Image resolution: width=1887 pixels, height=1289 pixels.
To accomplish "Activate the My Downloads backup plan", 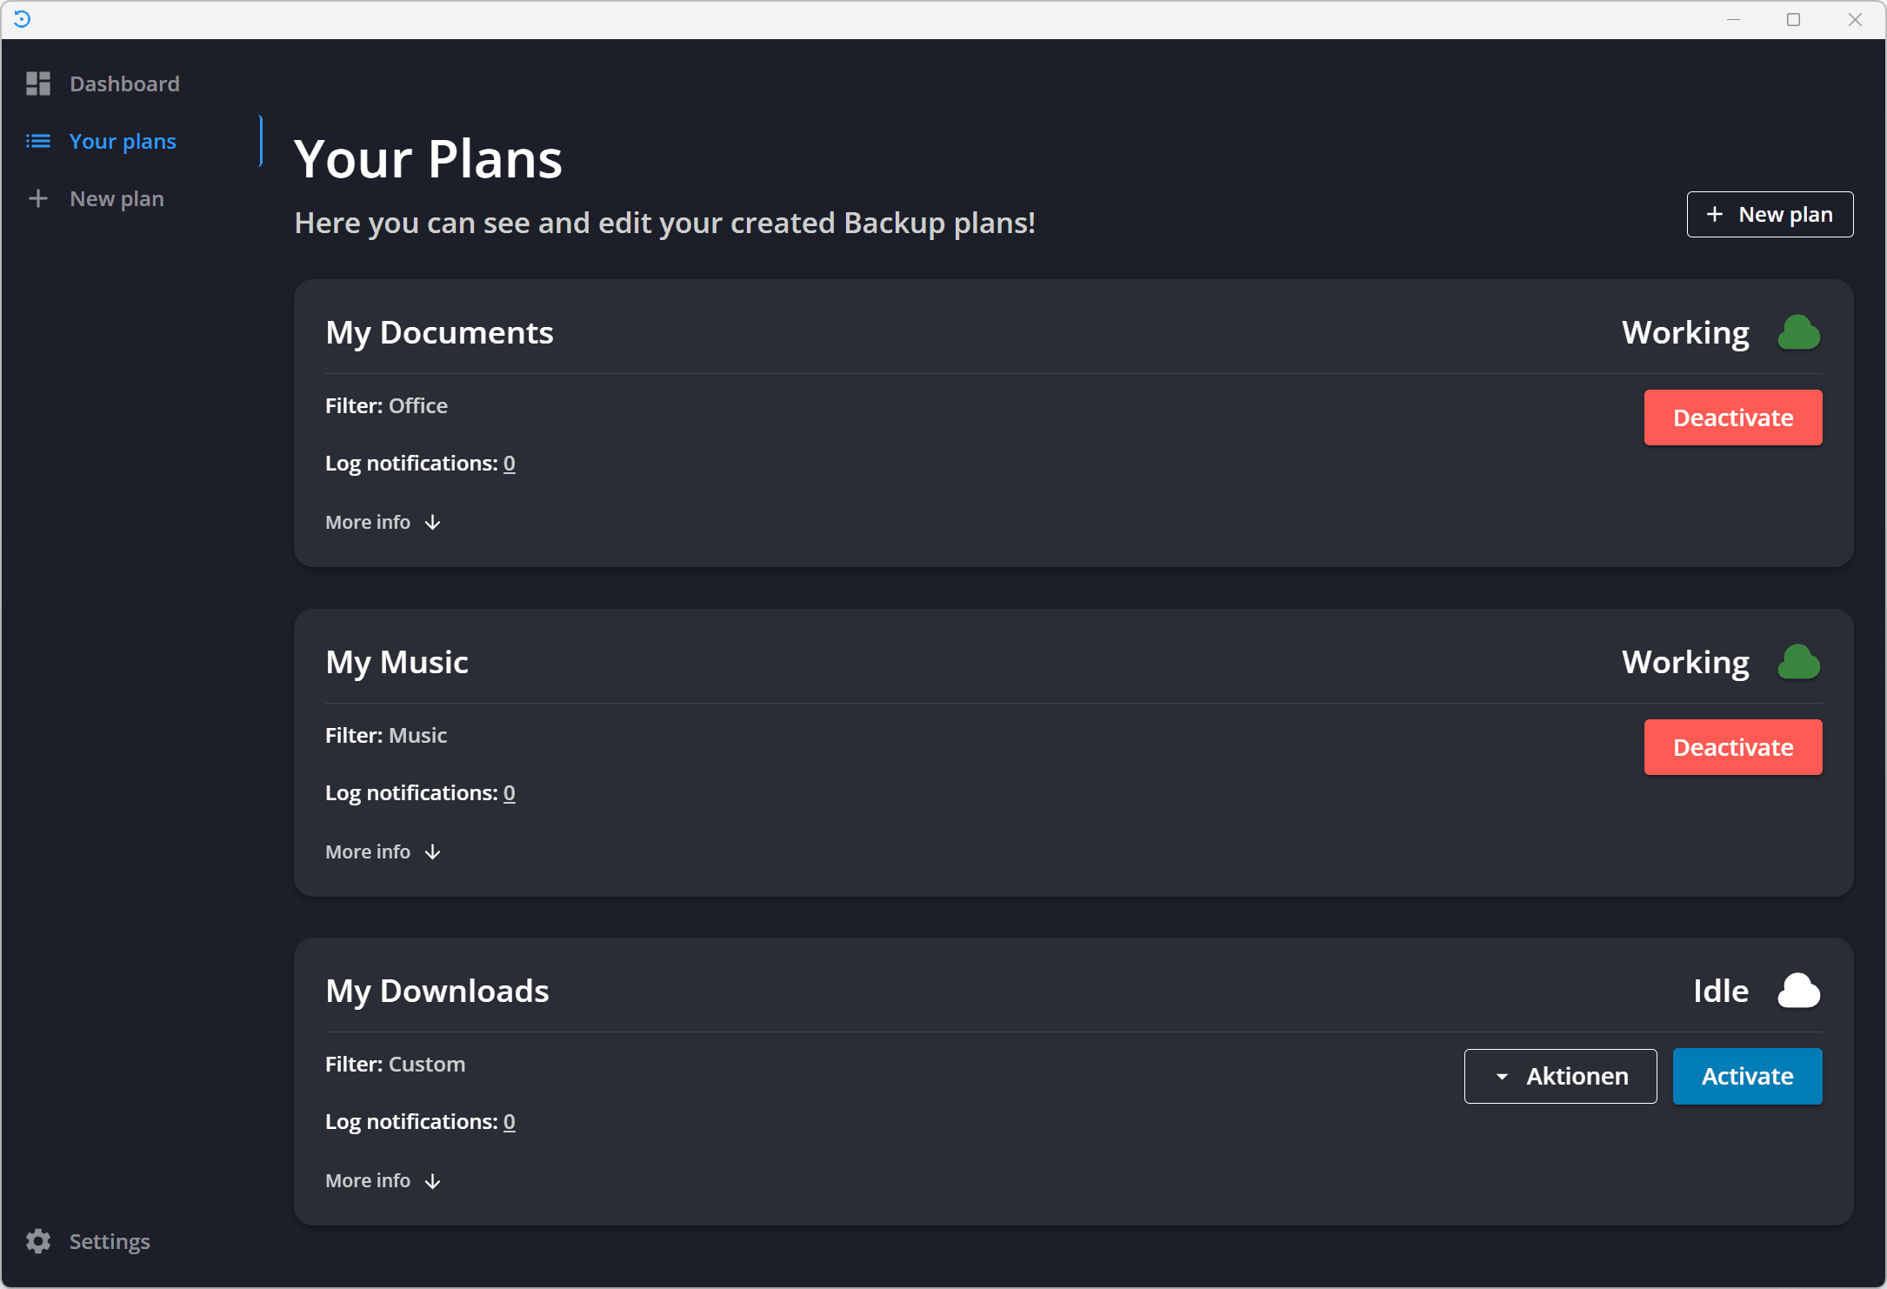I will tap(1746, 1075).
